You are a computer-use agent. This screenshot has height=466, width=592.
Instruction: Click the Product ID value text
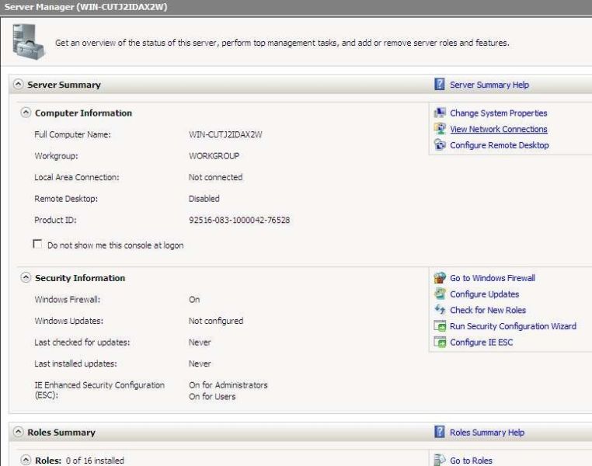[239, 220]
